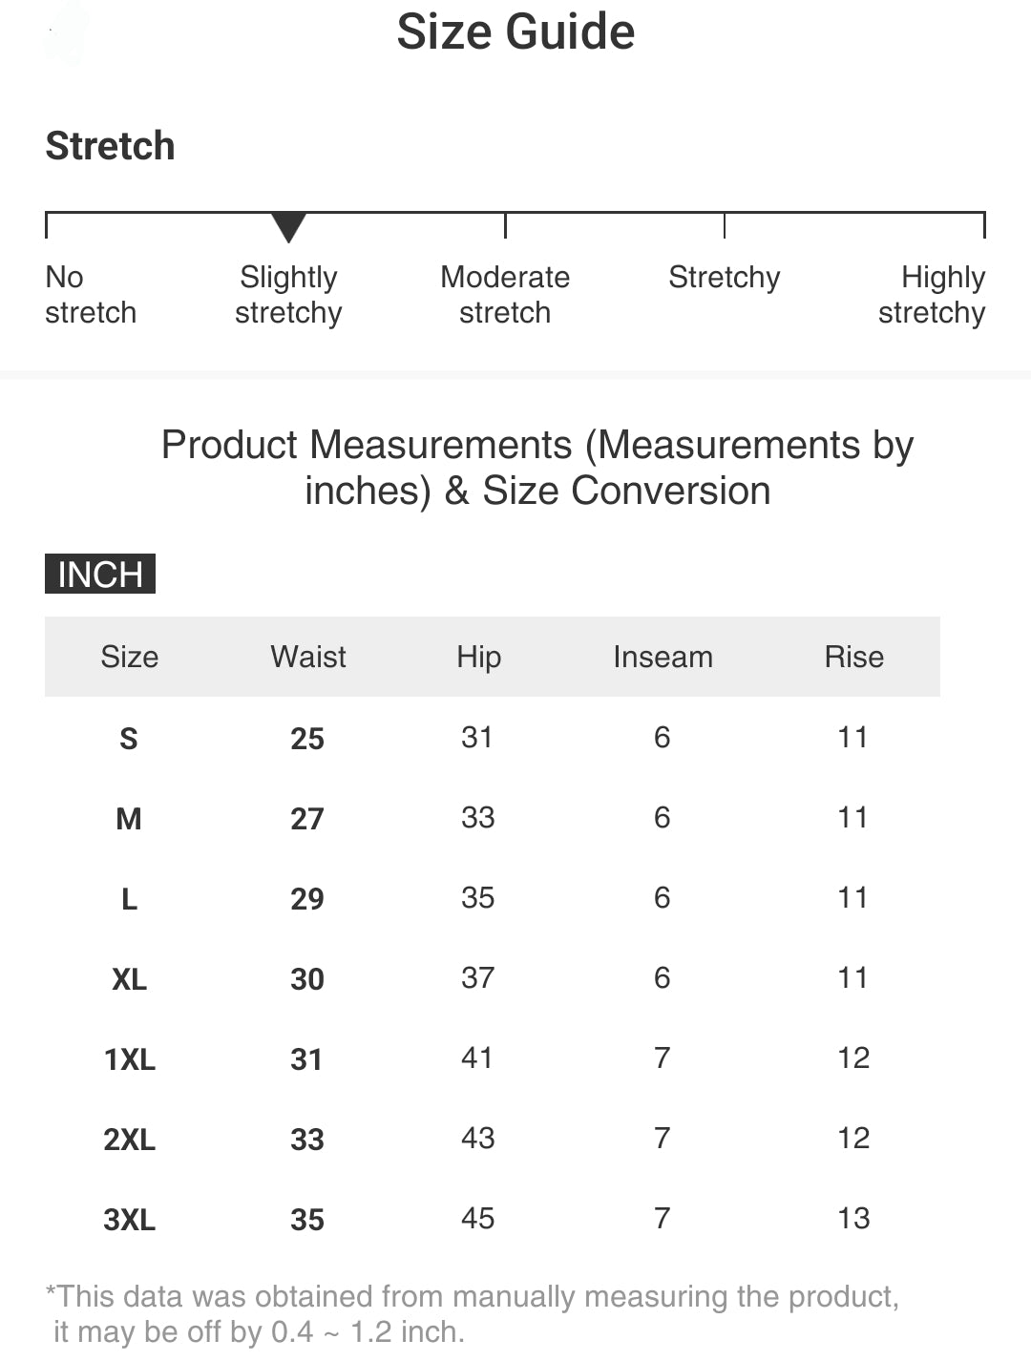Image resolution: width=1031 pixels, height=1361 pixels.
Task: Select the M size row label
Action: point(129,819)
